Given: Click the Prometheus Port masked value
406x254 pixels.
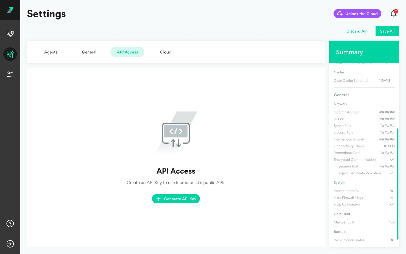Looking at the screenshot, I should pyautogui.click(x=387, y=153).
